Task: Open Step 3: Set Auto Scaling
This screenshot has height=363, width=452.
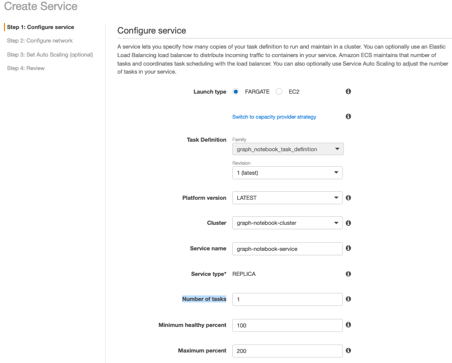Action: (50, 55)
